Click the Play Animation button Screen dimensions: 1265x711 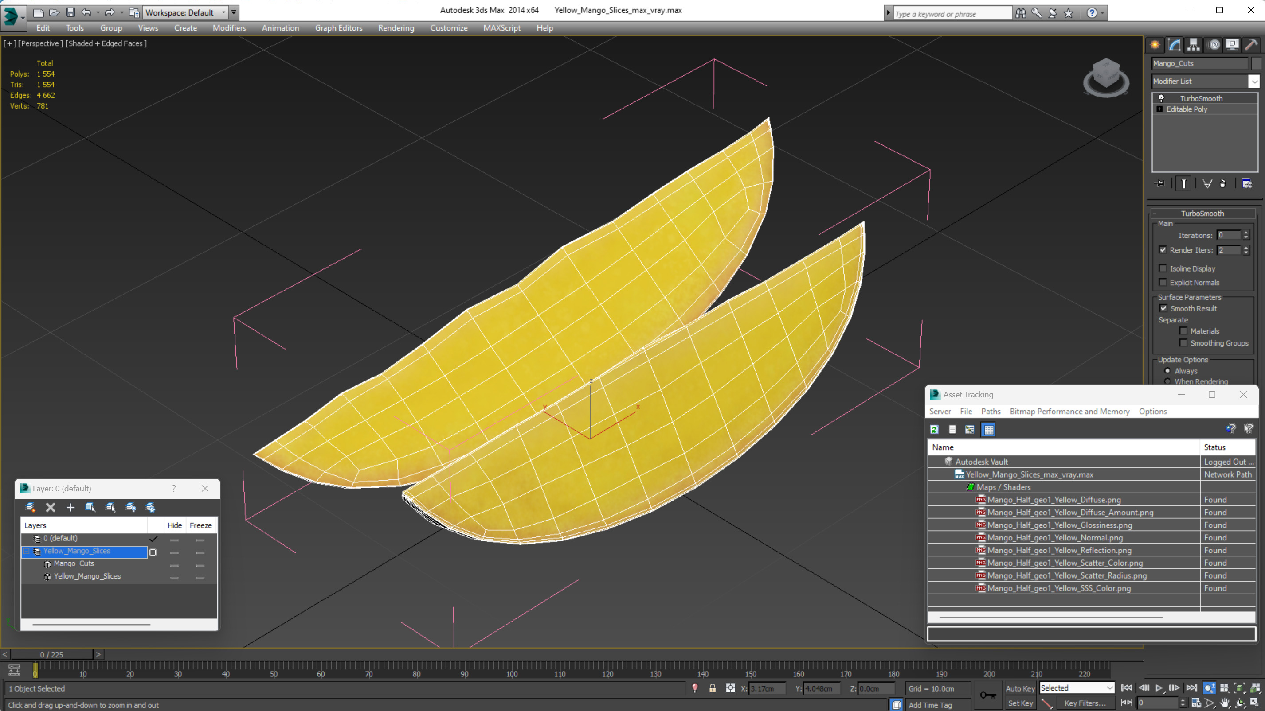pos(1159,688)
